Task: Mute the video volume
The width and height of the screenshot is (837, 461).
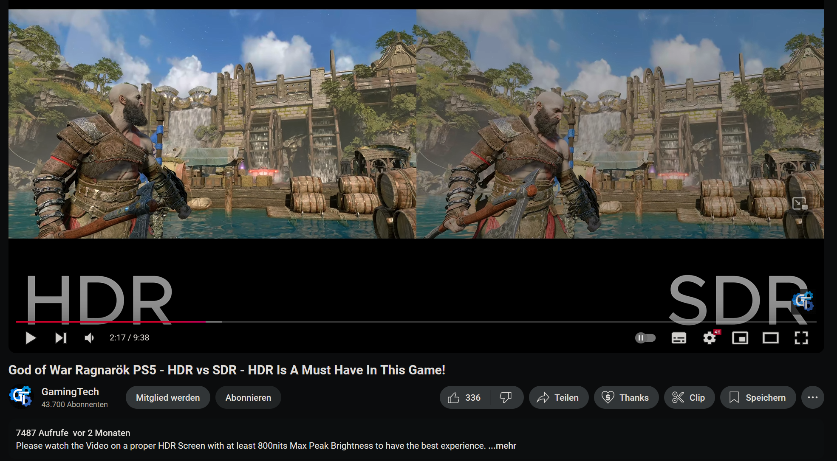Action: pos(89,338)
